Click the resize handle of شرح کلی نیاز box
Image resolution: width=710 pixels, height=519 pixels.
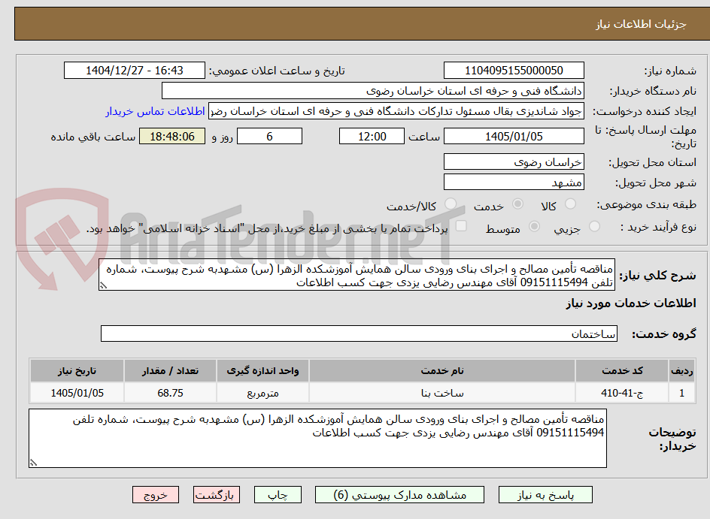[x=103, y=285]
